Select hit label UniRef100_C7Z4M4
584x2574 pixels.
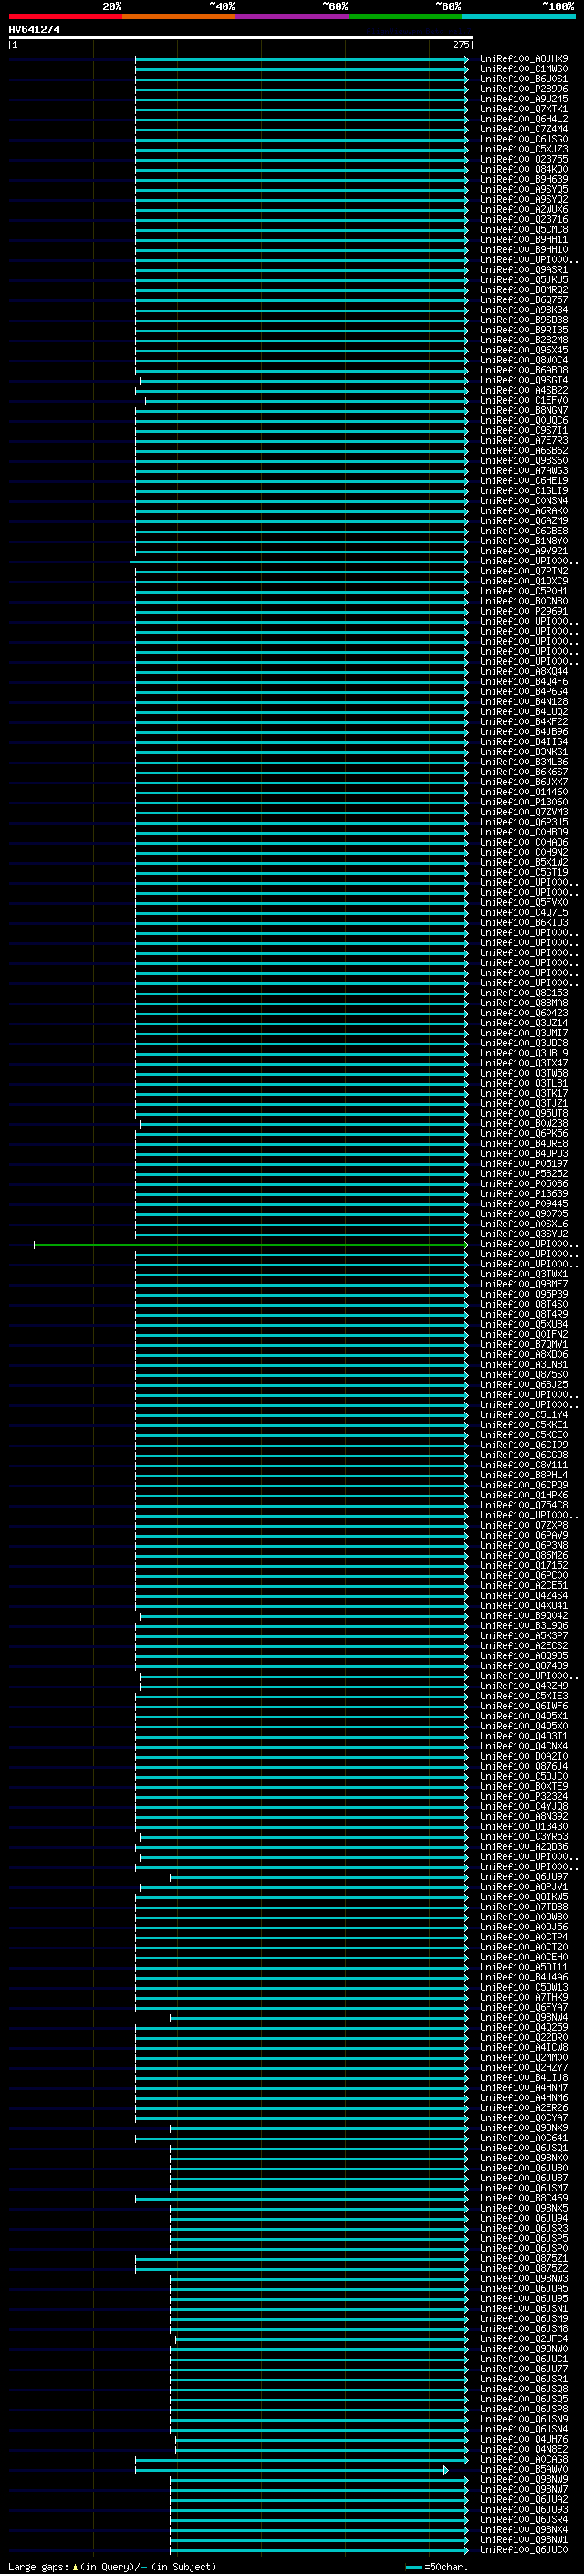tap(524, 129)
